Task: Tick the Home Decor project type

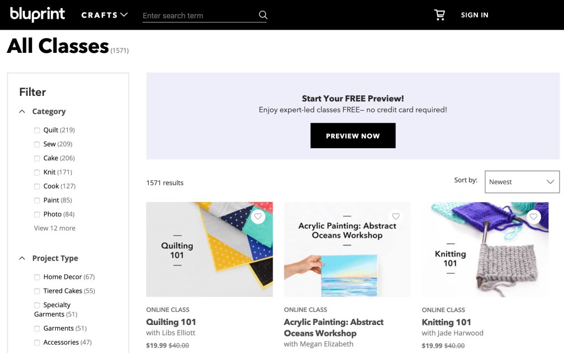Action: pyautogui.click(x=37, y=277)
